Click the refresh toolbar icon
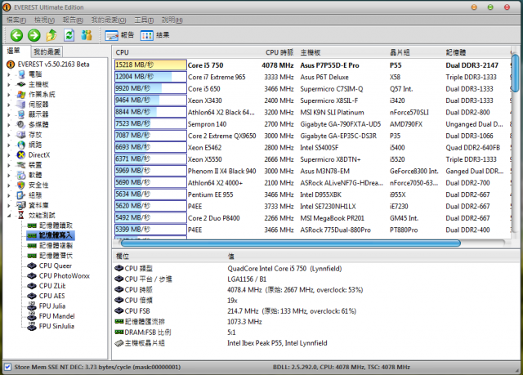This screenshot has height=375, width=523. [69, 35]
